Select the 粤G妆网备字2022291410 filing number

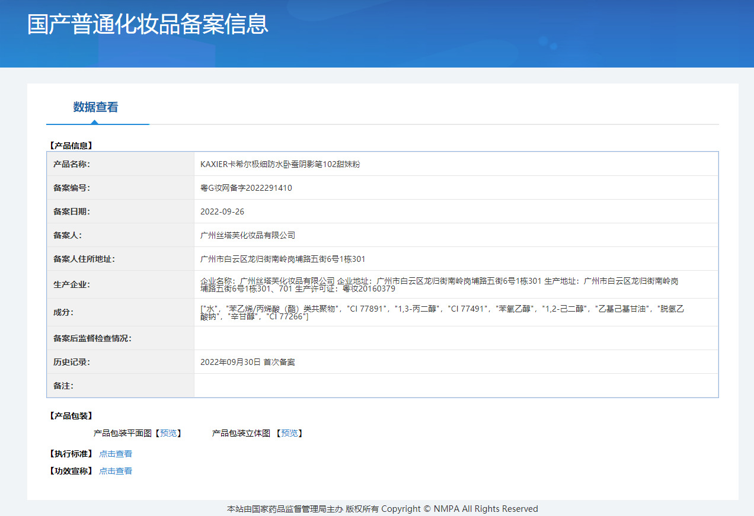coord(246,188)
